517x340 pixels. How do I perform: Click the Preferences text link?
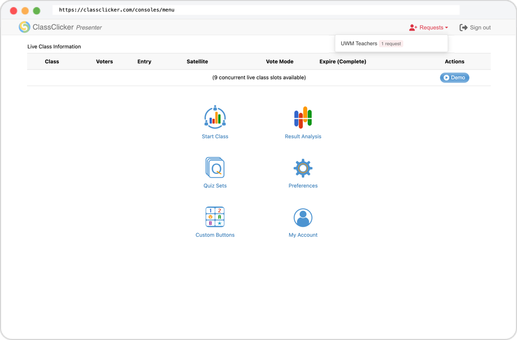click(303, 186)
